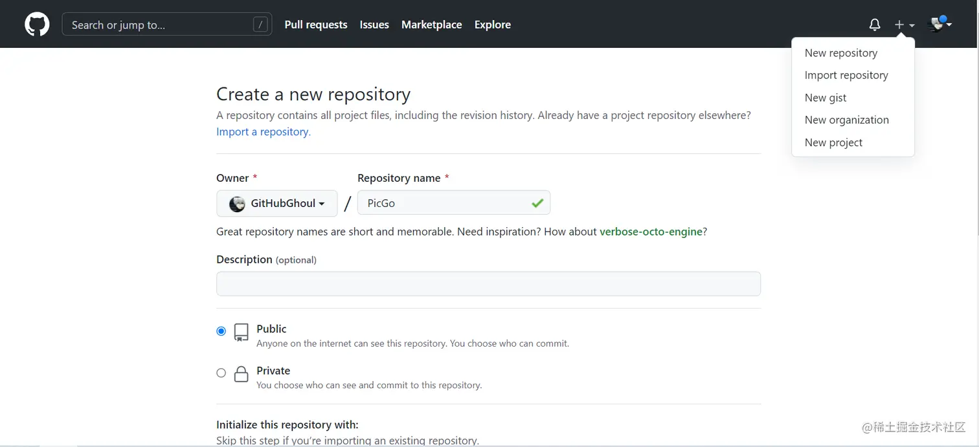
Task: Click the GitHub Octocat logo
Action: (x=37, y=25)
